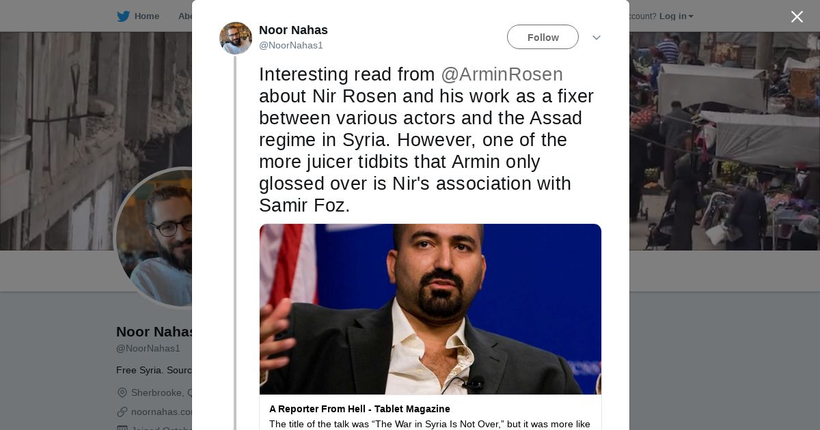This screenshot has height=430, width=820.
Task: Follow Noor Nahas
Action: [543, 38]
